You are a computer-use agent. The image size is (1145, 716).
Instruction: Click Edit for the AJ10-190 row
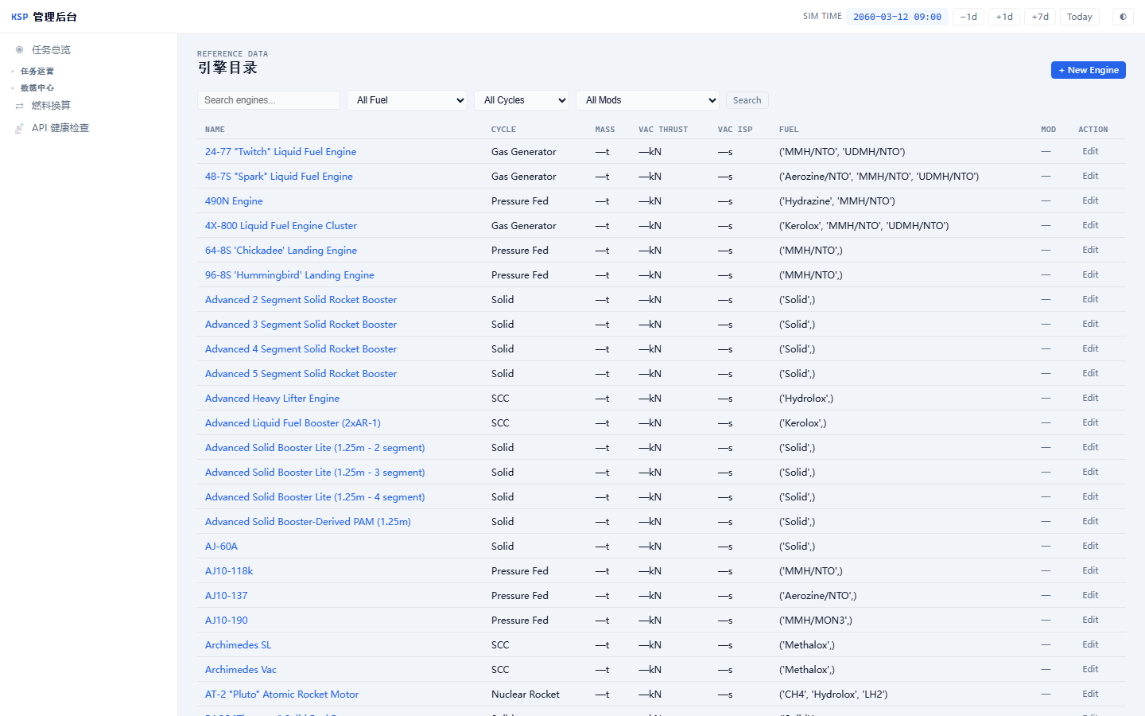(x=1090, y=620)
